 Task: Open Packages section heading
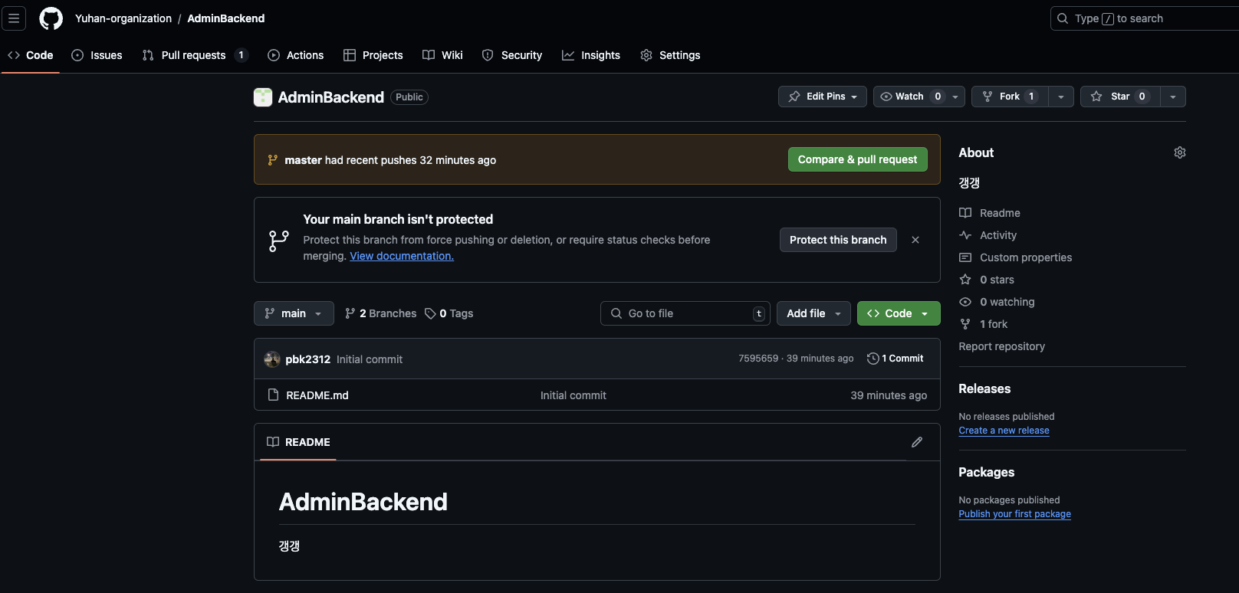click(986, 472)
